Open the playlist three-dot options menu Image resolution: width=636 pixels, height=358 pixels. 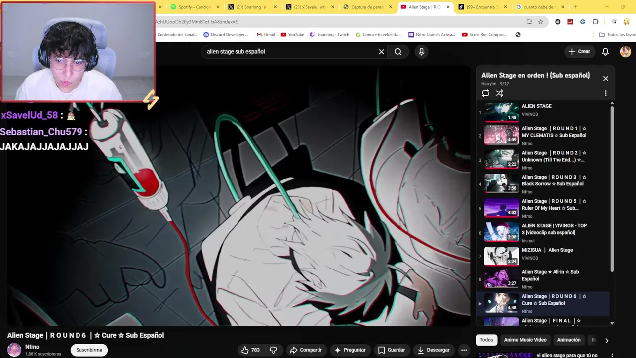(605, 93)
